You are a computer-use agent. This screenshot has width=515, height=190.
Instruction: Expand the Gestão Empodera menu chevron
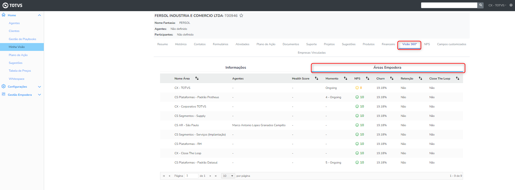pyautogui.click(x=39, y=95)
